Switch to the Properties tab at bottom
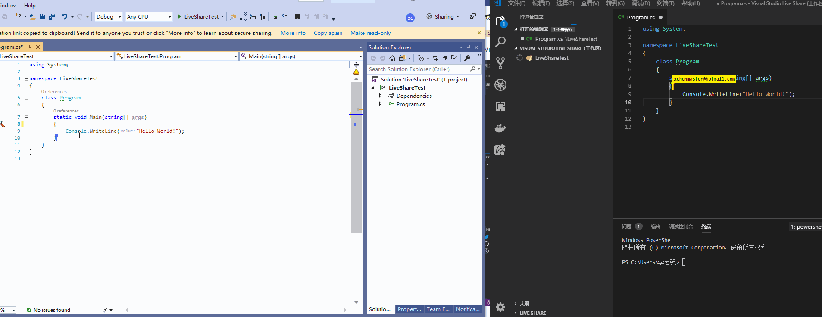822x317 pixels. point(409,309)
